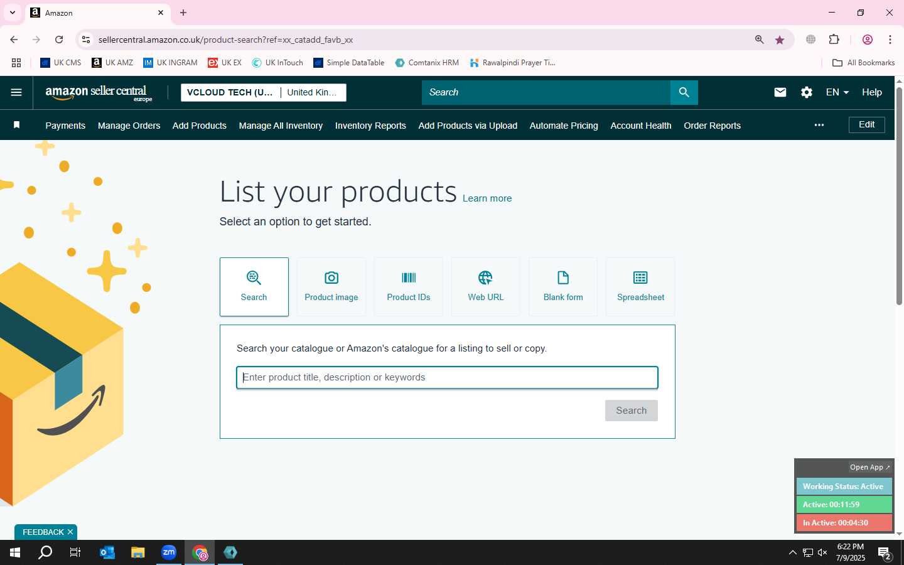Open Order Reports
This screenshot has width=904, height=565.
pos(712,126)
